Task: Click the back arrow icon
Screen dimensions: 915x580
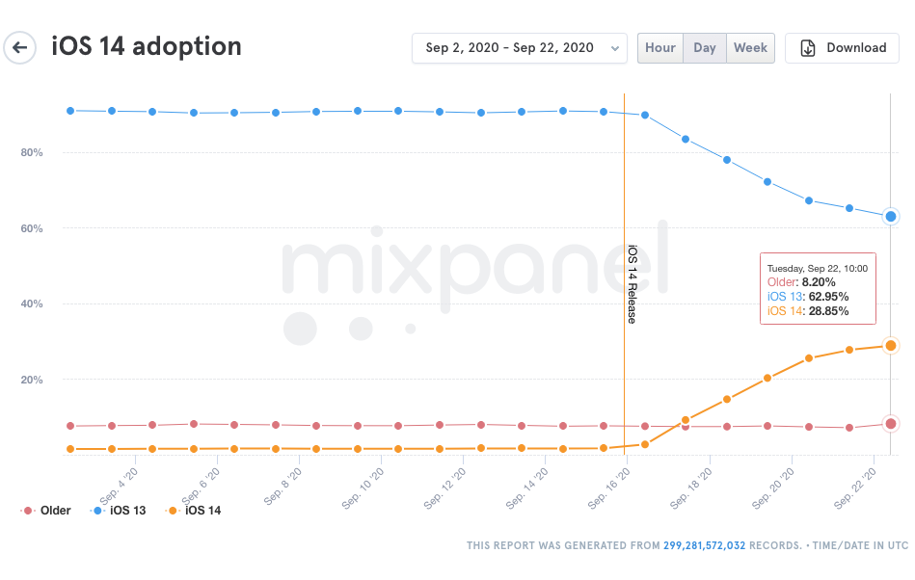Action: tap(20, 47)
